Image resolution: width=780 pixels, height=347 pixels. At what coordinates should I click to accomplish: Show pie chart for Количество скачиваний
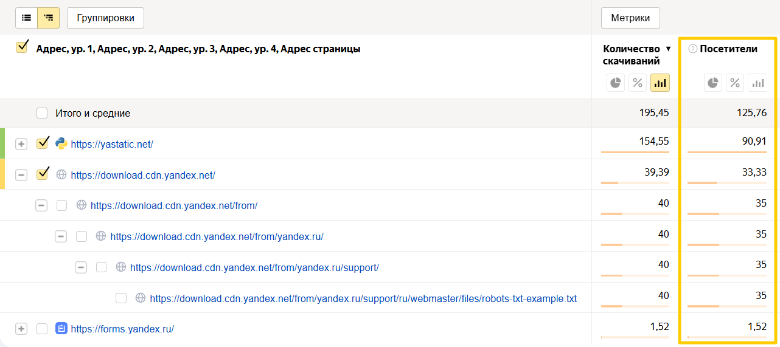[x=616, y=83]
